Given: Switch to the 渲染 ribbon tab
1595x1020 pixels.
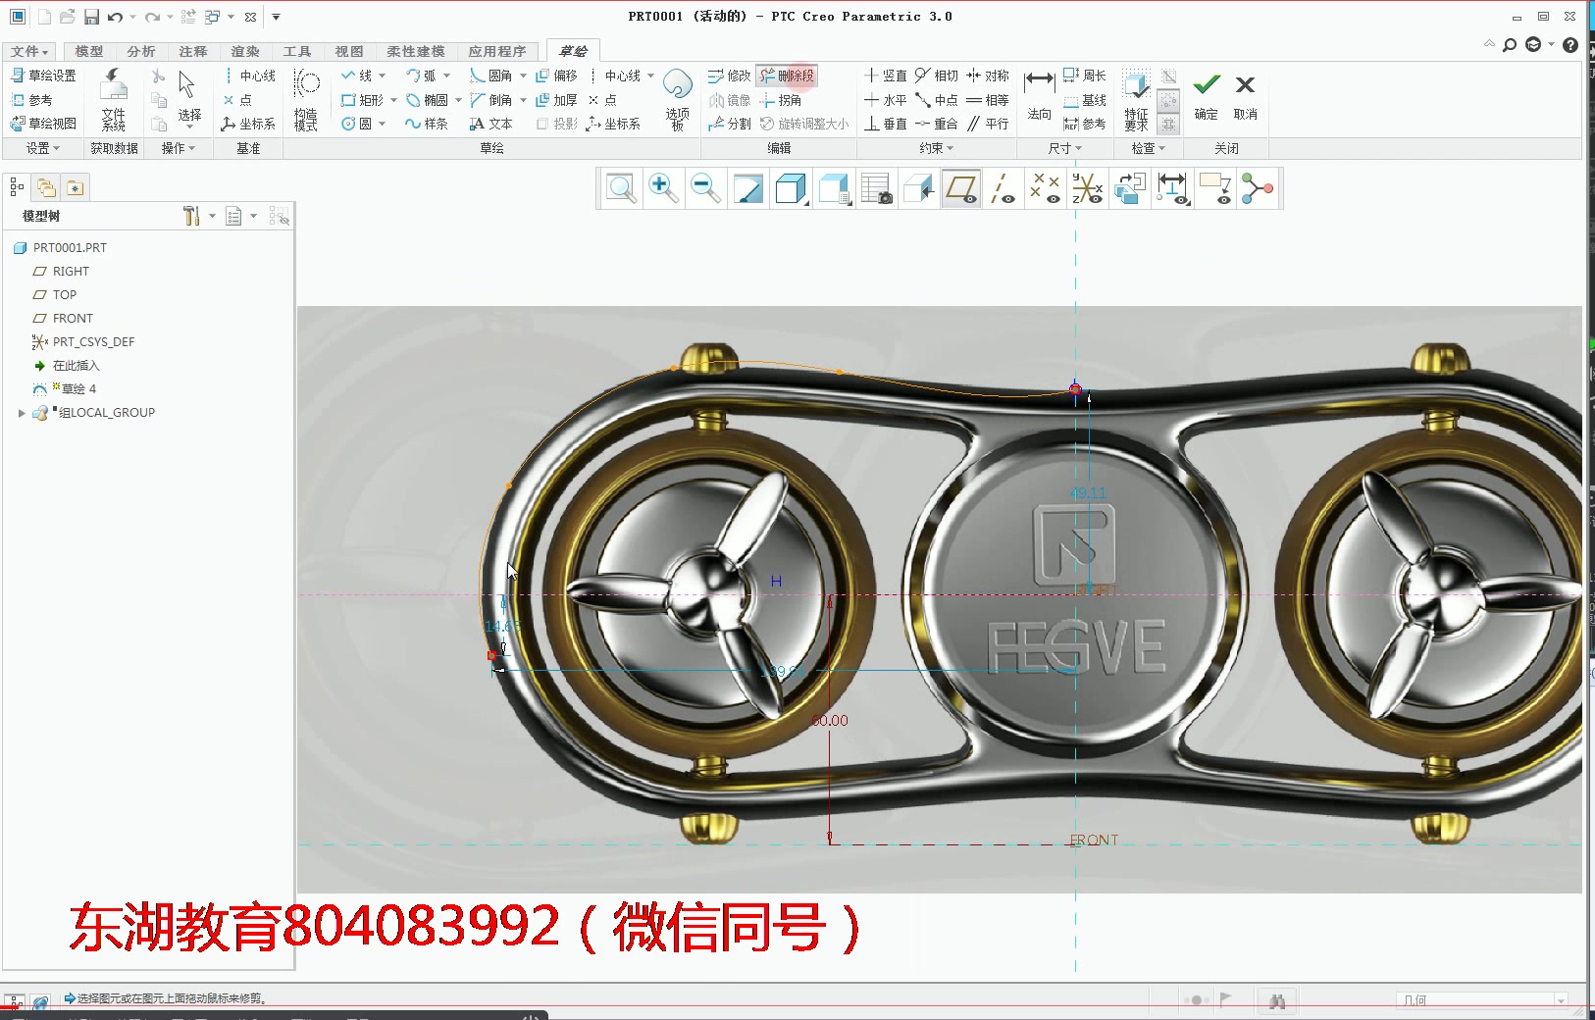Looking at the screenshot, I should 245,51.
